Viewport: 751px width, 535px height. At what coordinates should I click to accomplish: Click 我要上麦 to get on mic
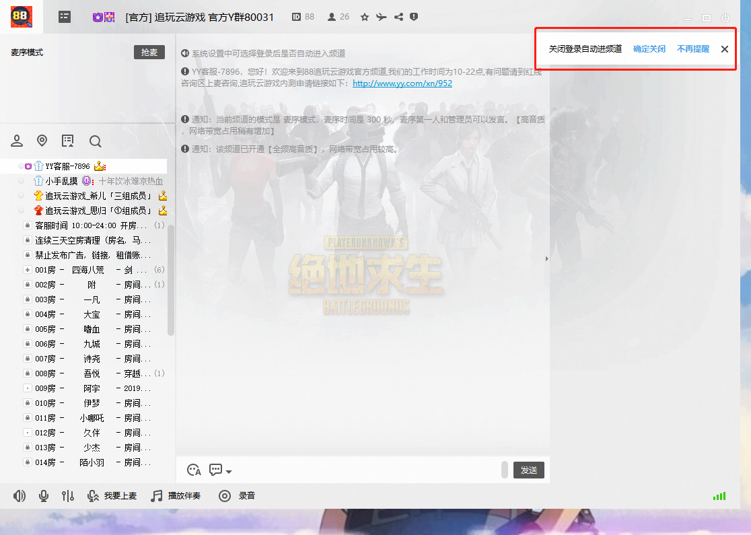(112, 496)
